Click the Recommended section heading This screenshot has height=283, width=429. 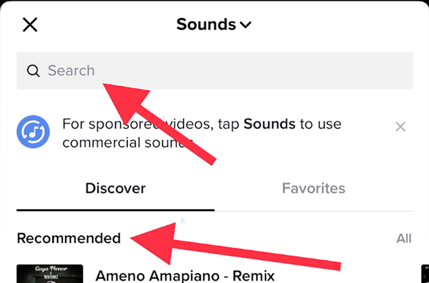69,238
